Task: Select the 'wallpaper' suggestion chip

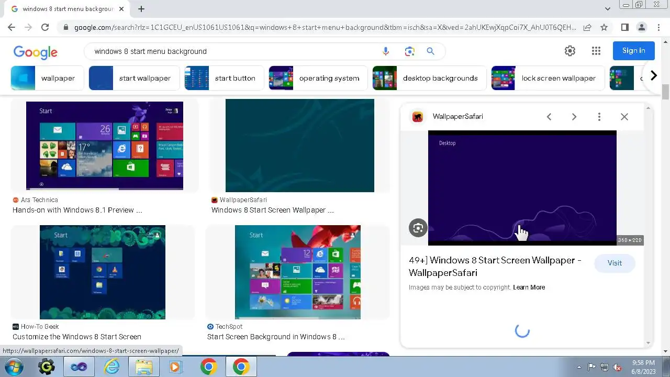Action: pyautogui.click(x=47, y=78)
